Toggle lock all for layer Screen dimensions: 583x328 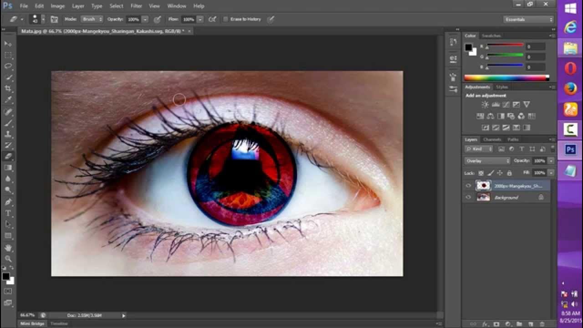509,173
